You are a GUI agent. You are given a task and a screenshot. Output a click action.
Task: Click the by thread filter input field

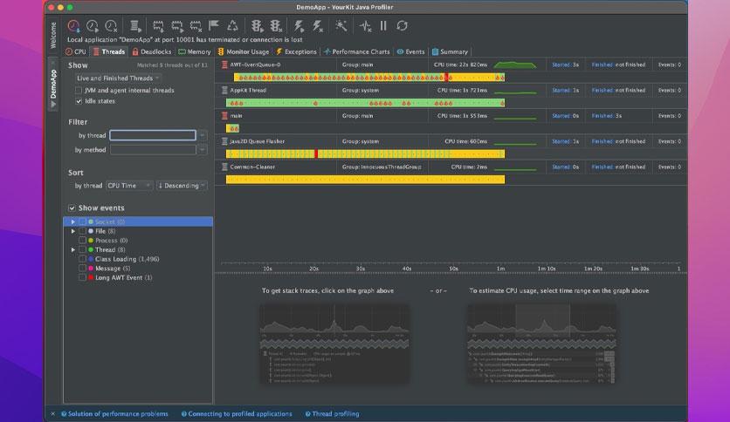pyautogui.click(x=153, y=135)
